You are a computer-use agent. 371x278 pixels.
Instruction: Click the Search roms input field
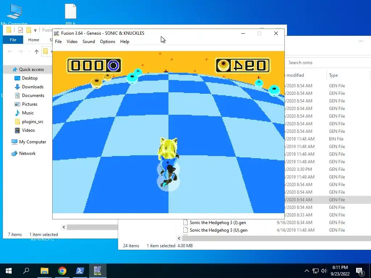click(x=328, y=63)
